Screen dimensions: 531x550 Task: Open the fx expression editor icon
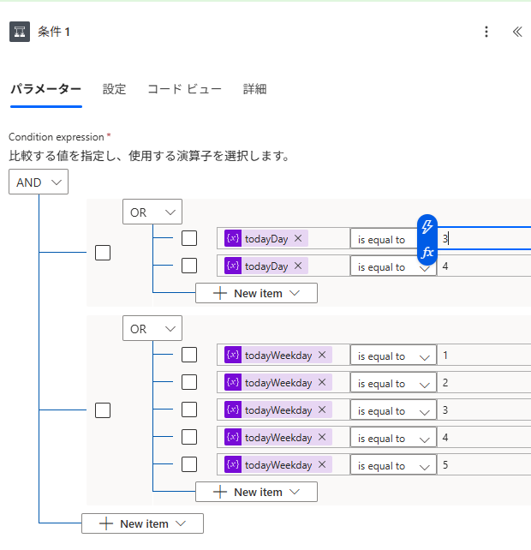[x=427, y=252]
